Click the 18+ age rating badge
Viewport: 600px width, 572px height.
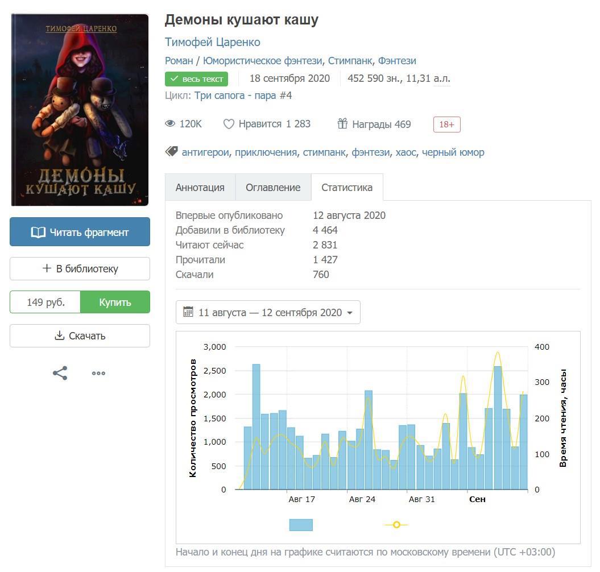click(x=446, y=125)
